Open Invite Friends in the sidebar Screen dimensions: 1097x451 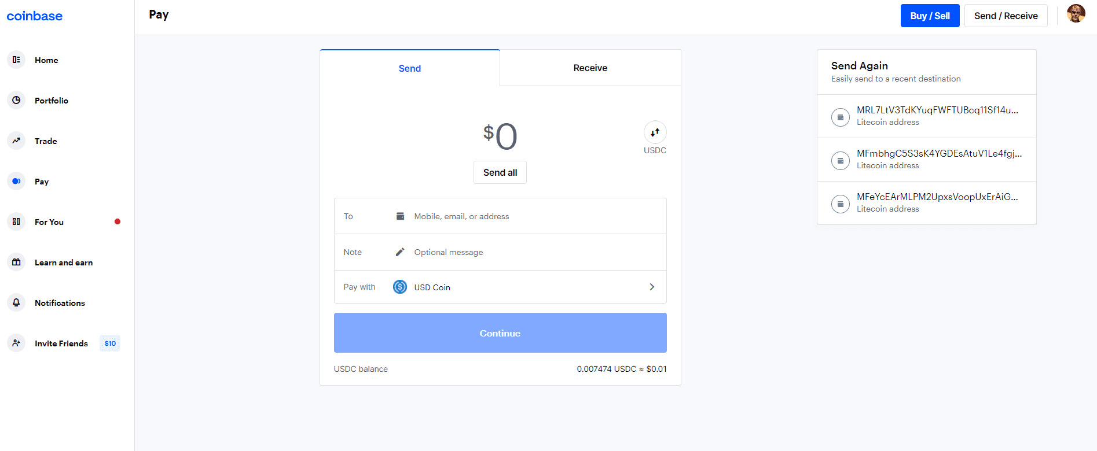click(x=61, y=343)
